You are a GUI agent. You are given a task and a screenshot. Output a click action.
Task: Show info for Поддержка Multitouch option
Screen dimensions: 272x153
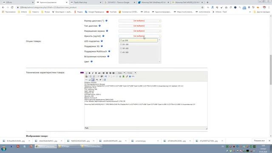pos(109,51)
